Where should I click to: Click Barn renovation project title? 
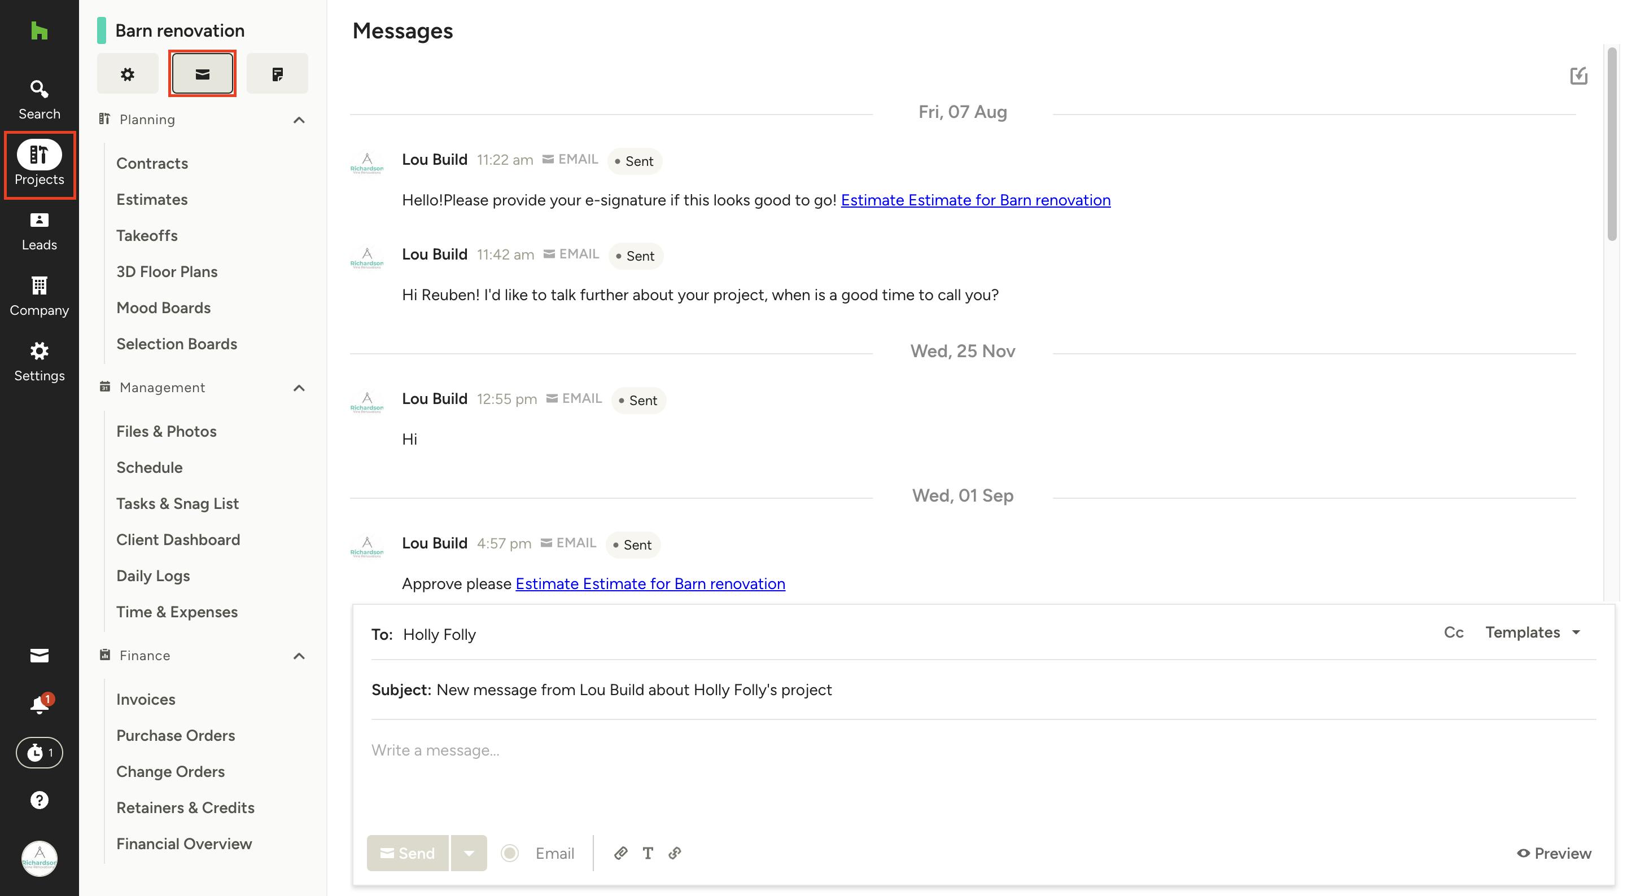pyautogui.click(x=180, y=30)
